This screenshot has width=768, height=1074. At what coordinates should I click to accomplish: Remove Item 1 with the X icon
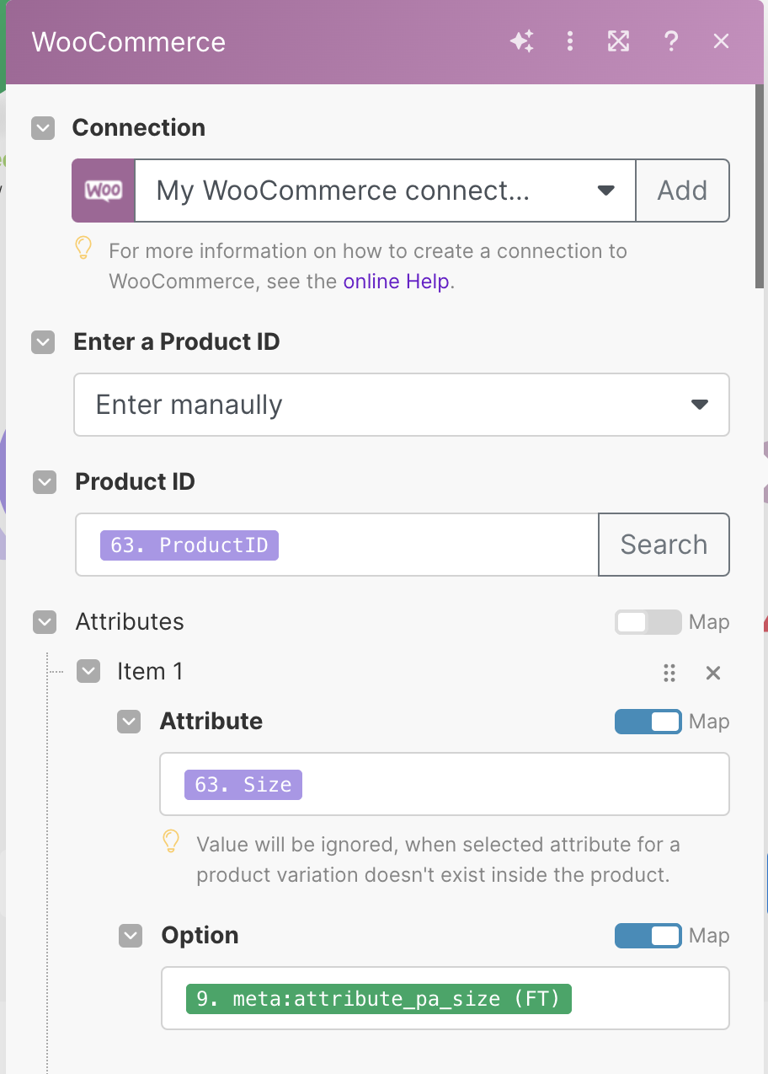tap(713, 673)
